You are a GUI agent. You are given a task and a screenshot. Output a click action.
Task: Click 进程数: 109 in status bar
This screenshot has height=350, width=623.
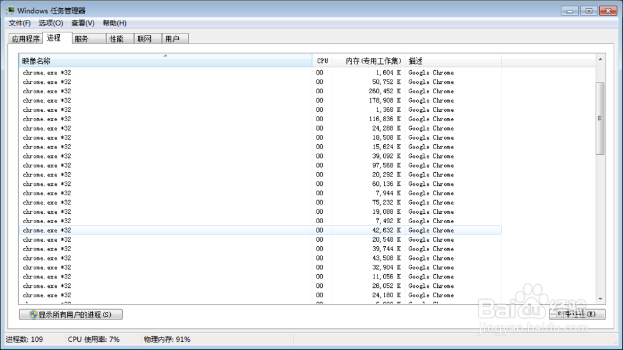click(x=24, y=339)
